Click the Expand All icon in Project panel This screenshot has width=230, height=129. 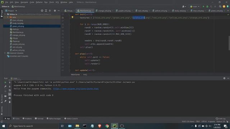(x=46, y=11)
